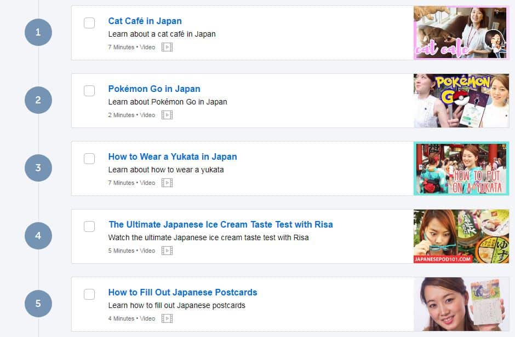
Task: Open the Ice Cream Taste Test lesson
Action: (x=221, y=224)
